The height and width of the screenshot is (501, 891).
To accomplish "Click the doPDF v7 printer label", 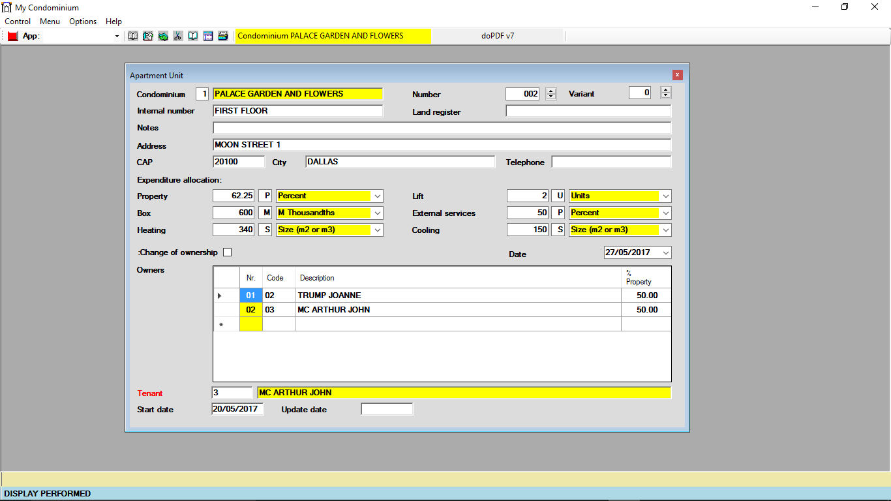I will [498, 36].
